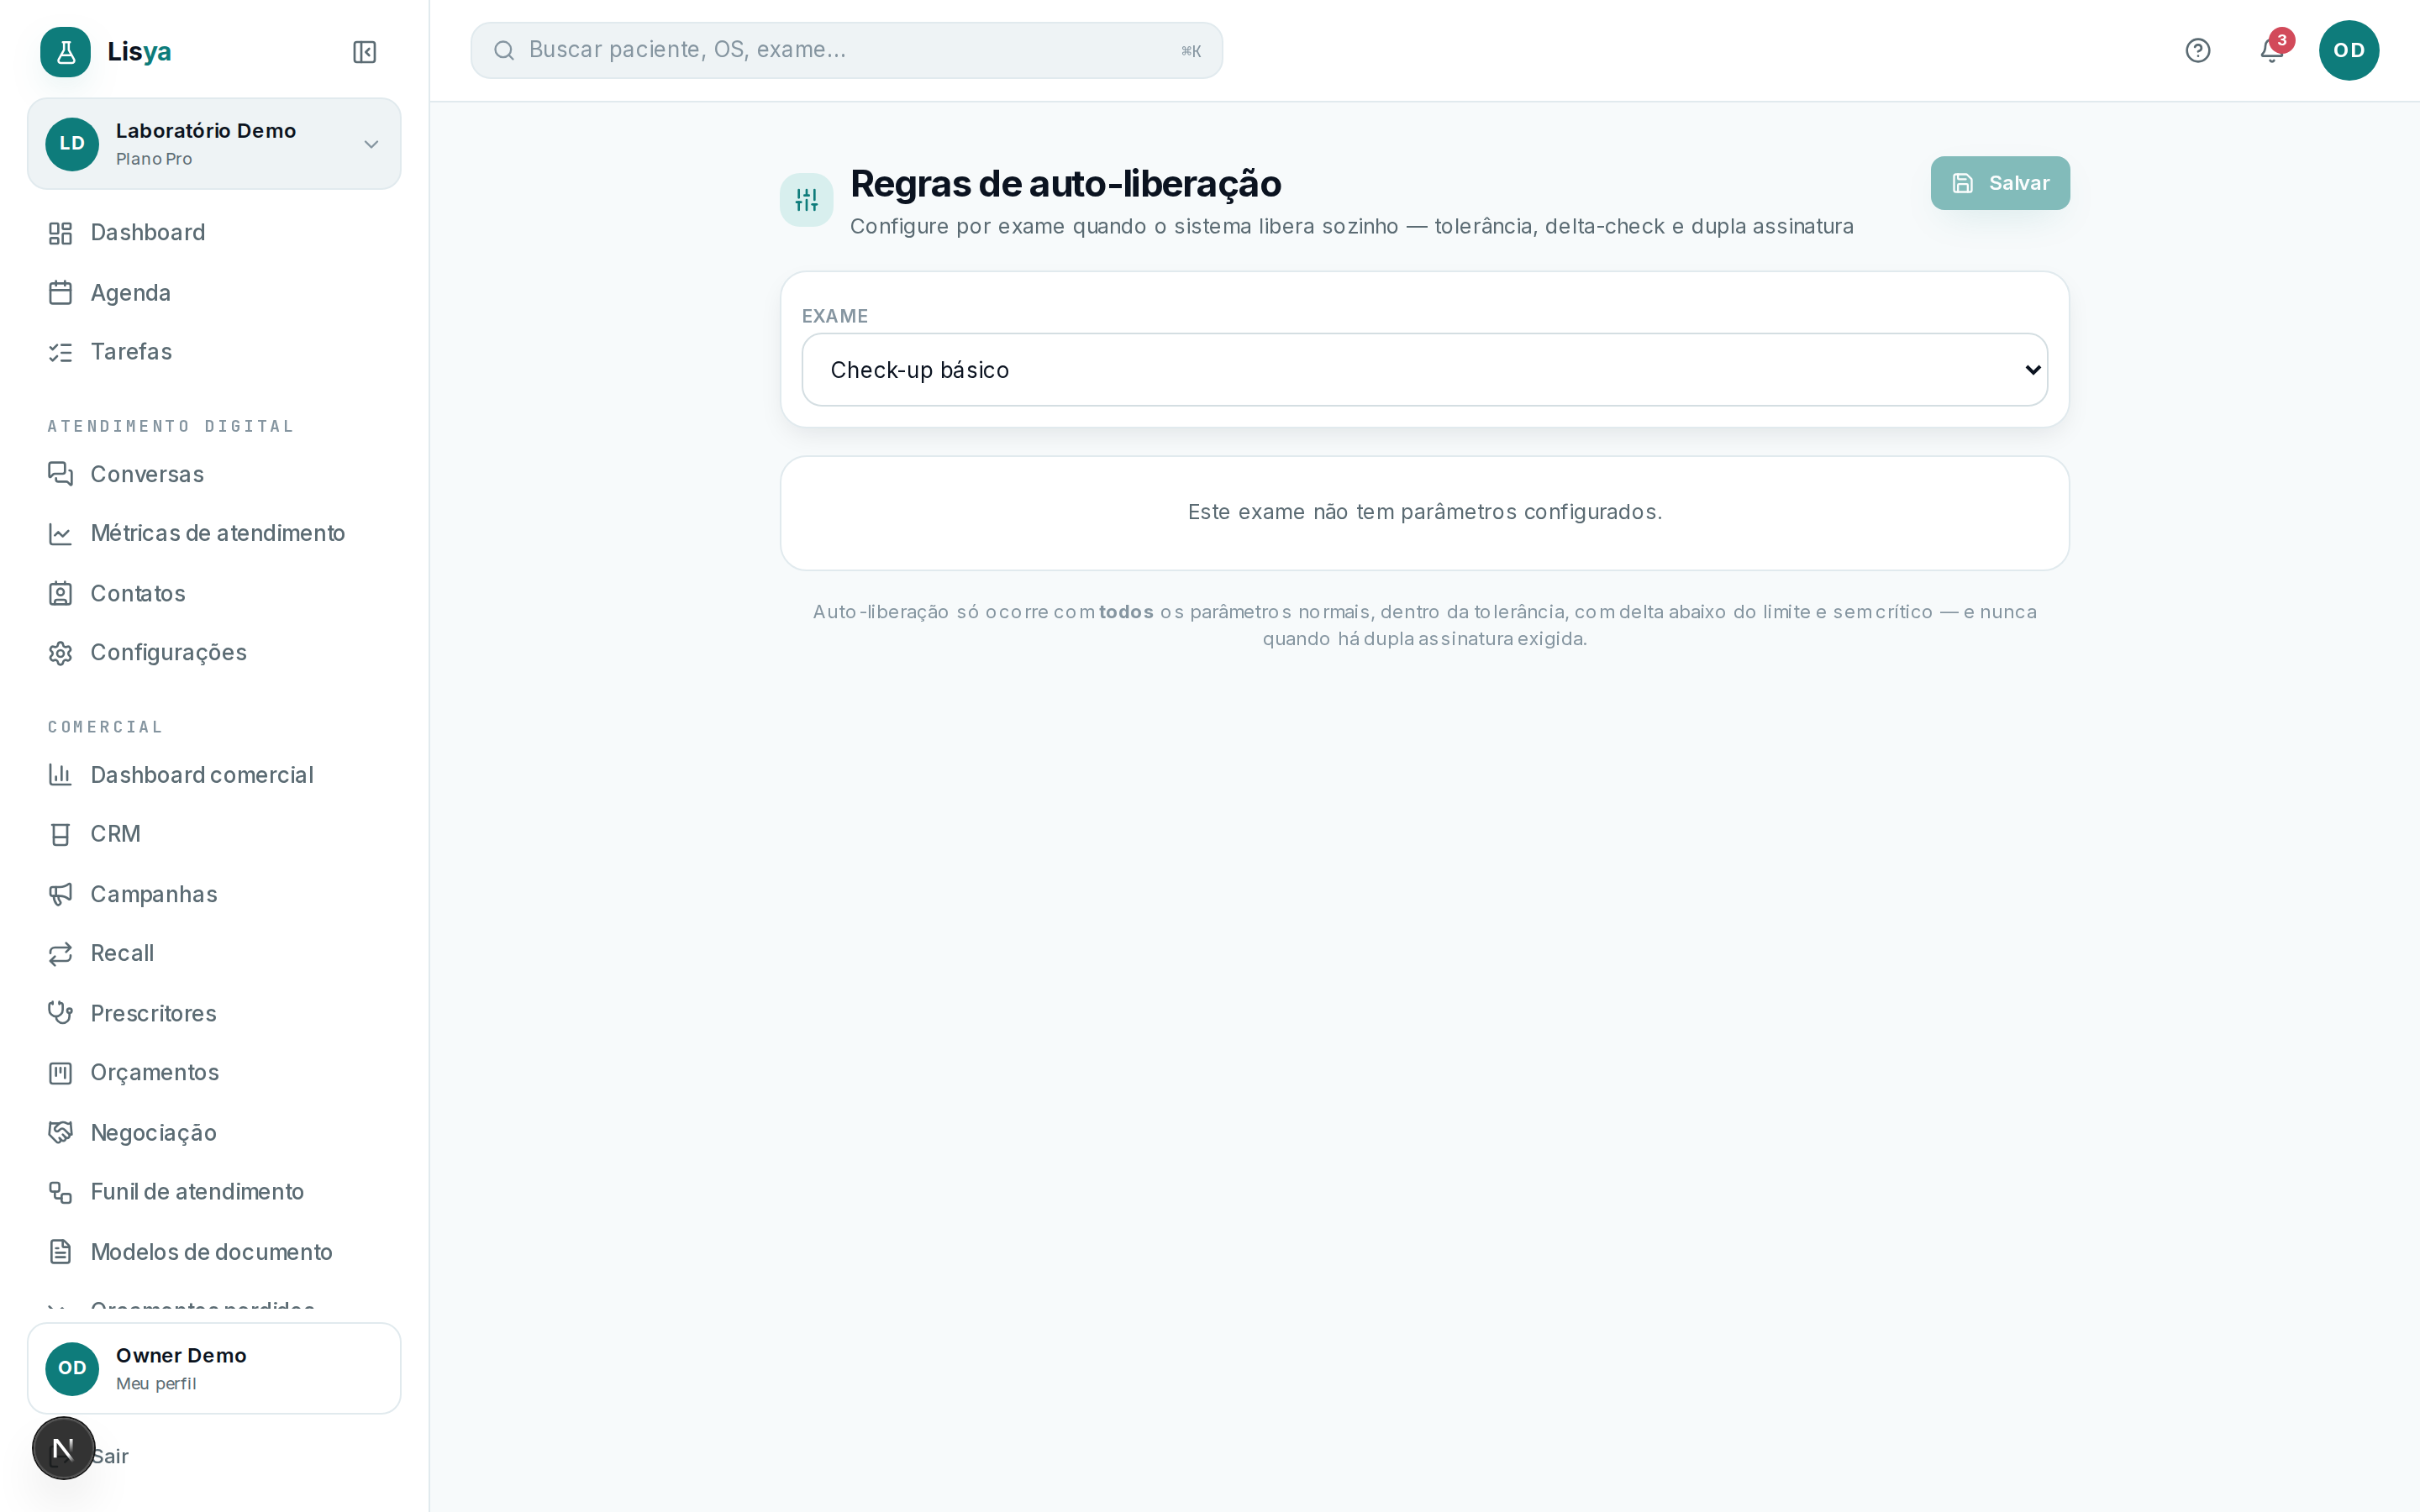Click Sair to log out
Image resolution: width=2420 pixels, height=1512 pixels.
coord(110,1456)
